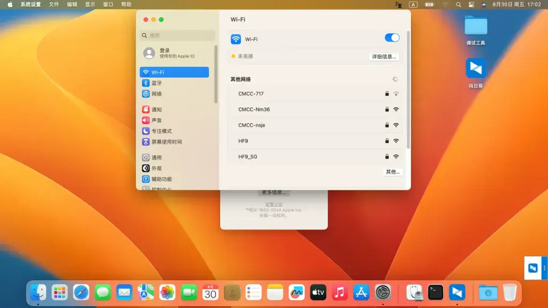Open the Apple menu

pyautogui.click(x=10, y=4)
